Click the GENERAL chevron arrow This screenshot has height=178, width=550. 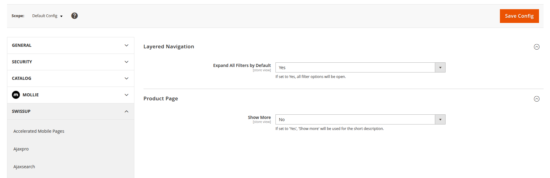point(126,45)
